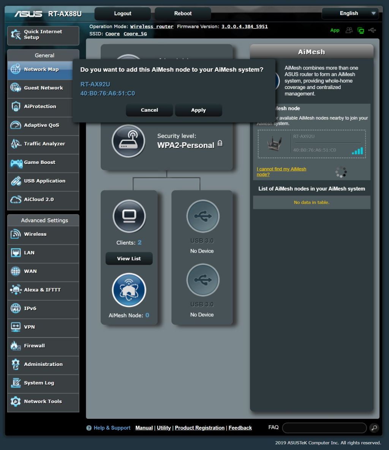Click Apply to add the AiMesh node
Screen dimensions: 389x450
tap(198, 110)
